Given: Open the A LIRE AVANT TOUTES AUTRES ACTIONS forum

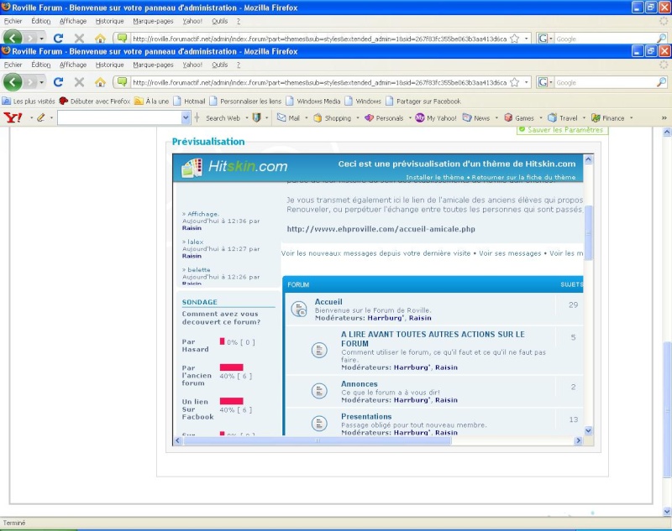Looking at the screenshot, I should (433, 339).
